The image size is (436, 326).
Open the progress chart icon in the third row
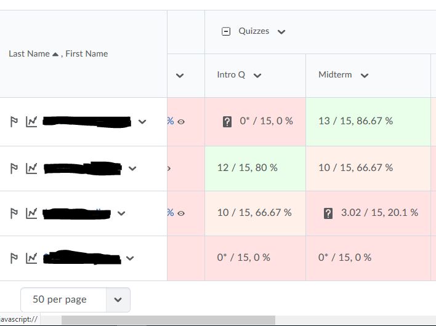coord(31,213)
